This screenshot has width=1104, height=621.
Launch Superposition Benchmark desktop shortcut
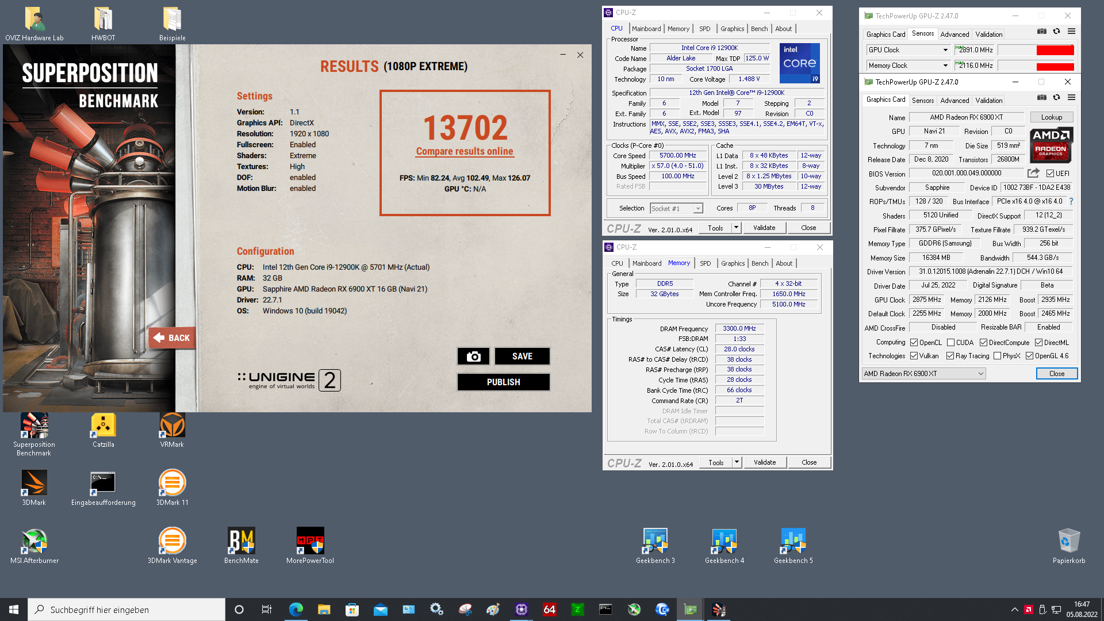(34, 434)
